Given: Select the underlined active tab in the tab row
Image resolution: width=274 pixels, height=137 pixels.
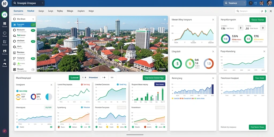Looking at the screenshot, I should pyautogui.click(x=18, y=11).
